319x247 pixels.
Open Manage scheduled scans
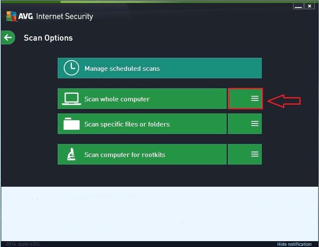[x=160, y=68]
